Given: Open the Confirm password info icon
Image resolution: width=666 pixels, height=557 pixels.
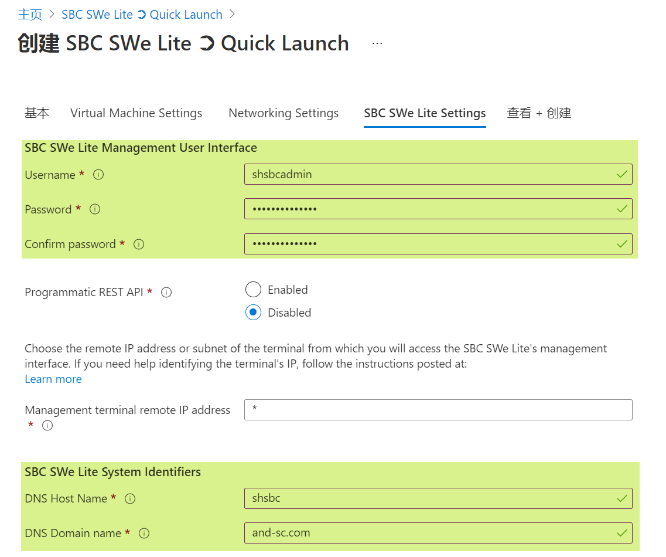Looking at the screenshot, I should coord(139,244).
